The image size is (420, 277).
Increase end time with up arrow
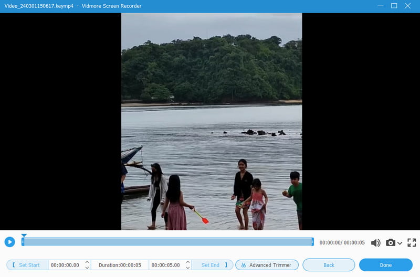[x=187, y=262]
